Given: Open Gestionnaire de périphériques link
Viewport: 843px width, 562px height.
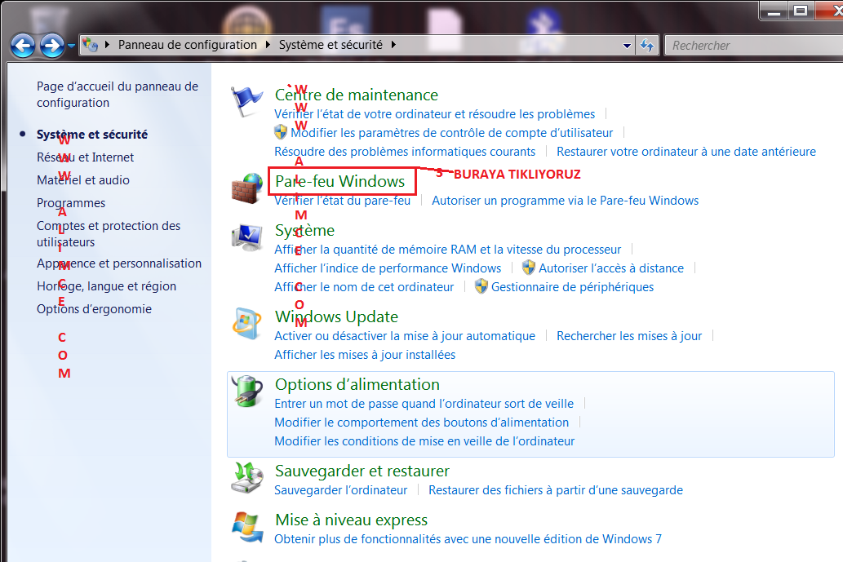Looking at the screenshot, I should pos(572,287).
